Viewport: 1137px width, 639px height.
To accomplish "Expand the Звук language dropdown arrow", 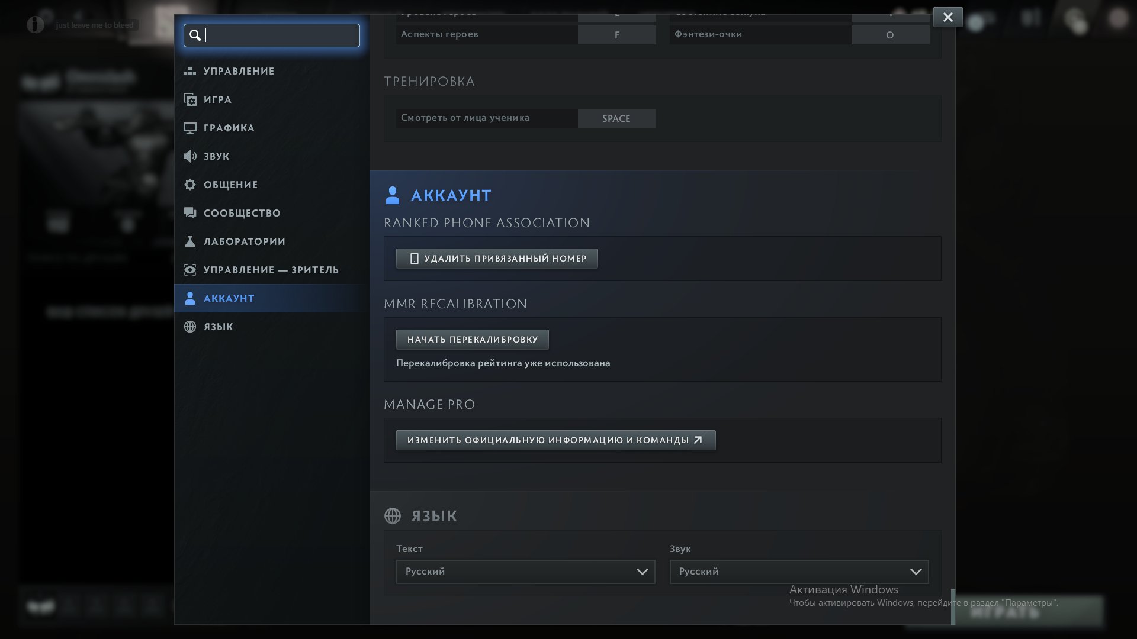I will tap(916, 572).
